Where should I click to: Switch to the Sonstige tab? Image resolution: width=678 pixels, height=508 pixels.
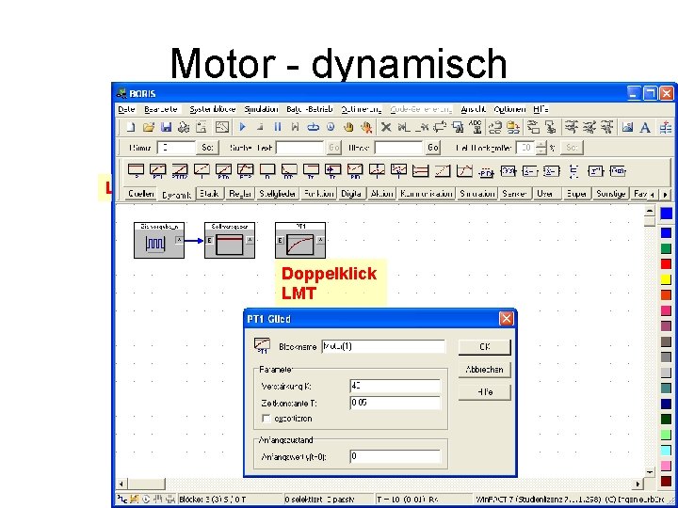611,194
